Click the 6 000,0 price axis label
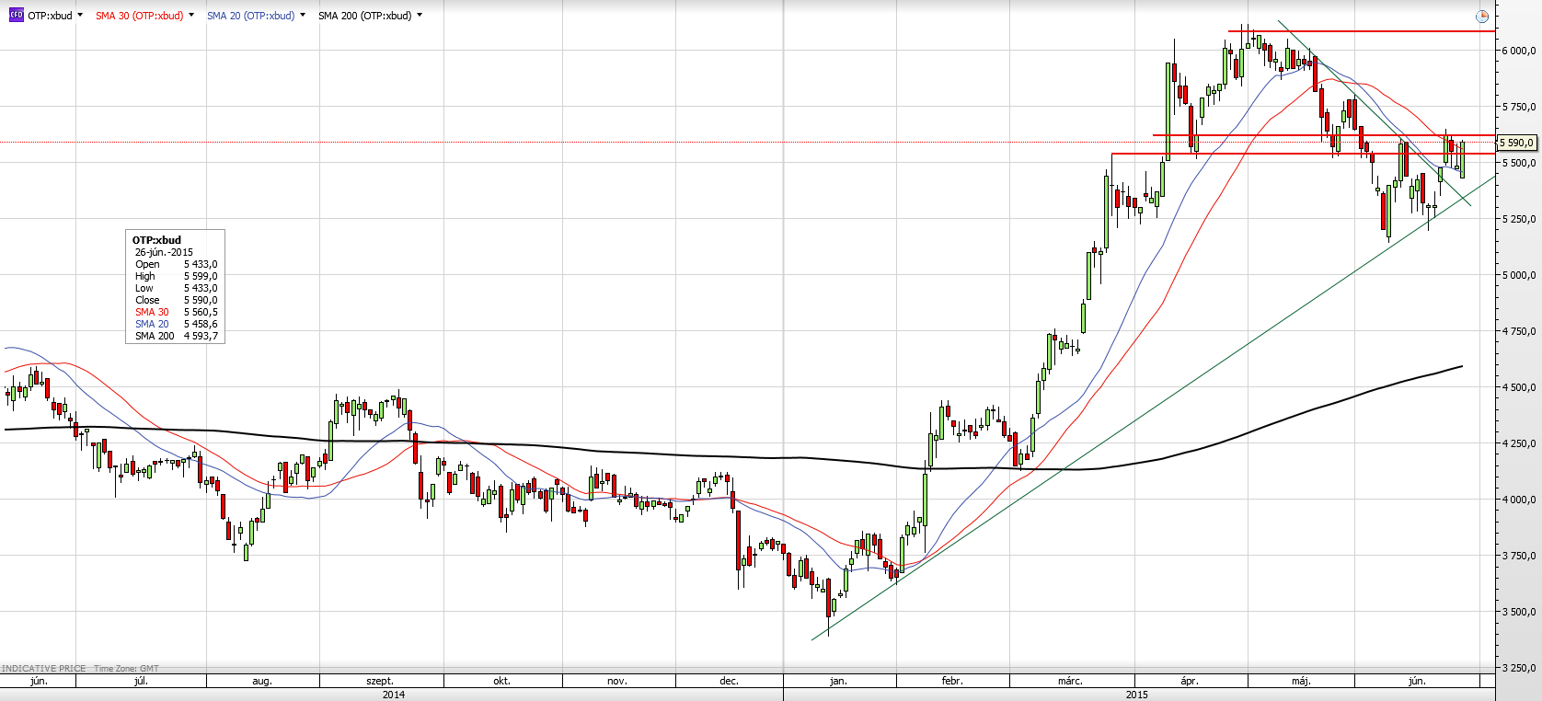 (x=1519, y=51)
